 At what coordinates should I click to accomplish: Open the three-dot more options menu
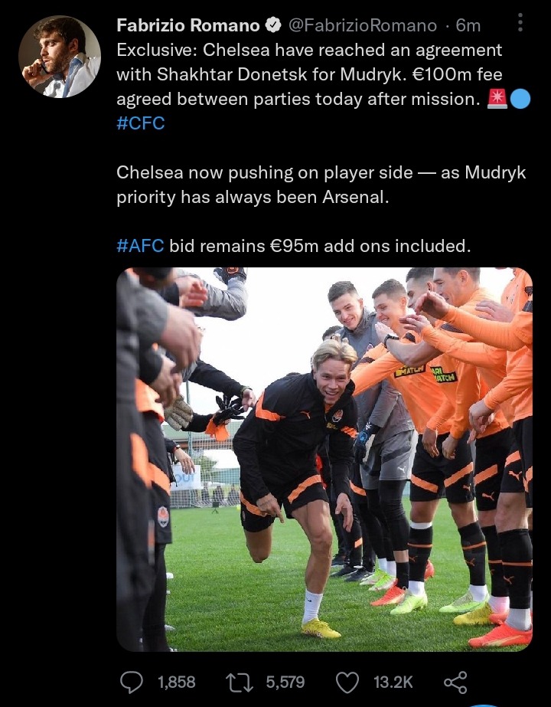point(520,22)
